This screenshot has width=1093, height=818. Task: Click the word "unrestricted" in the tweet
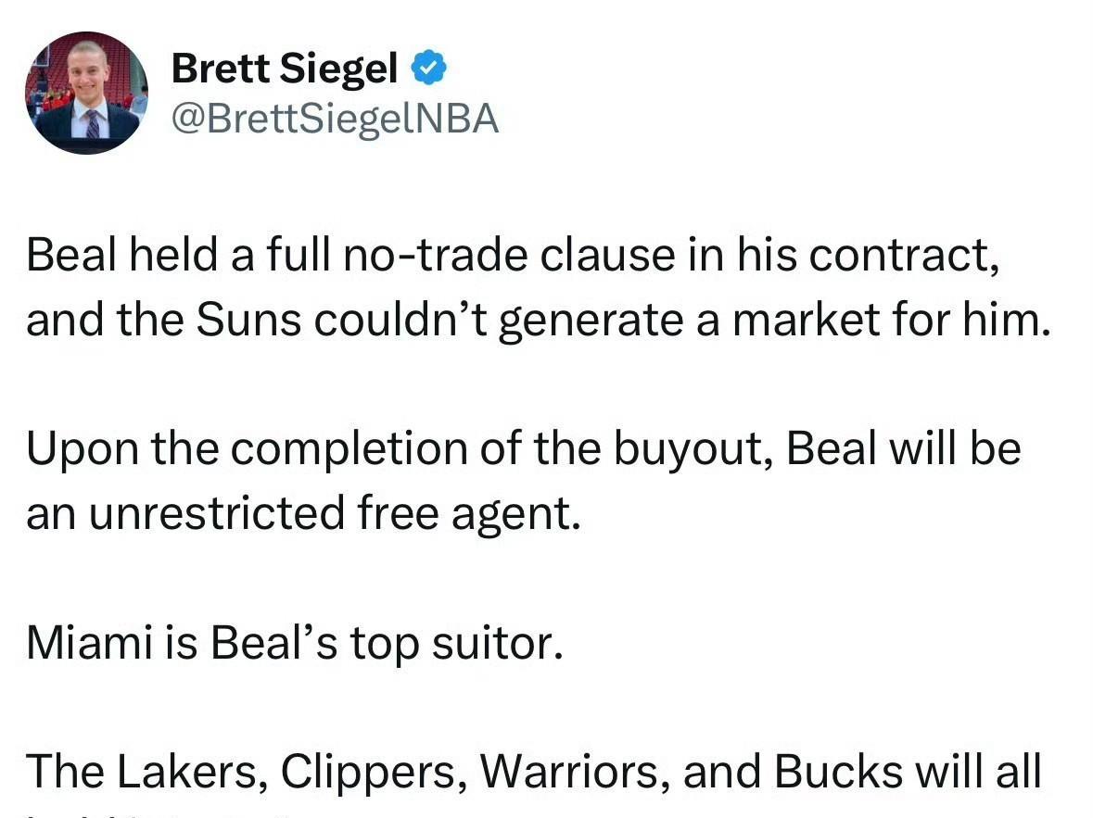(x=217, y=513)
